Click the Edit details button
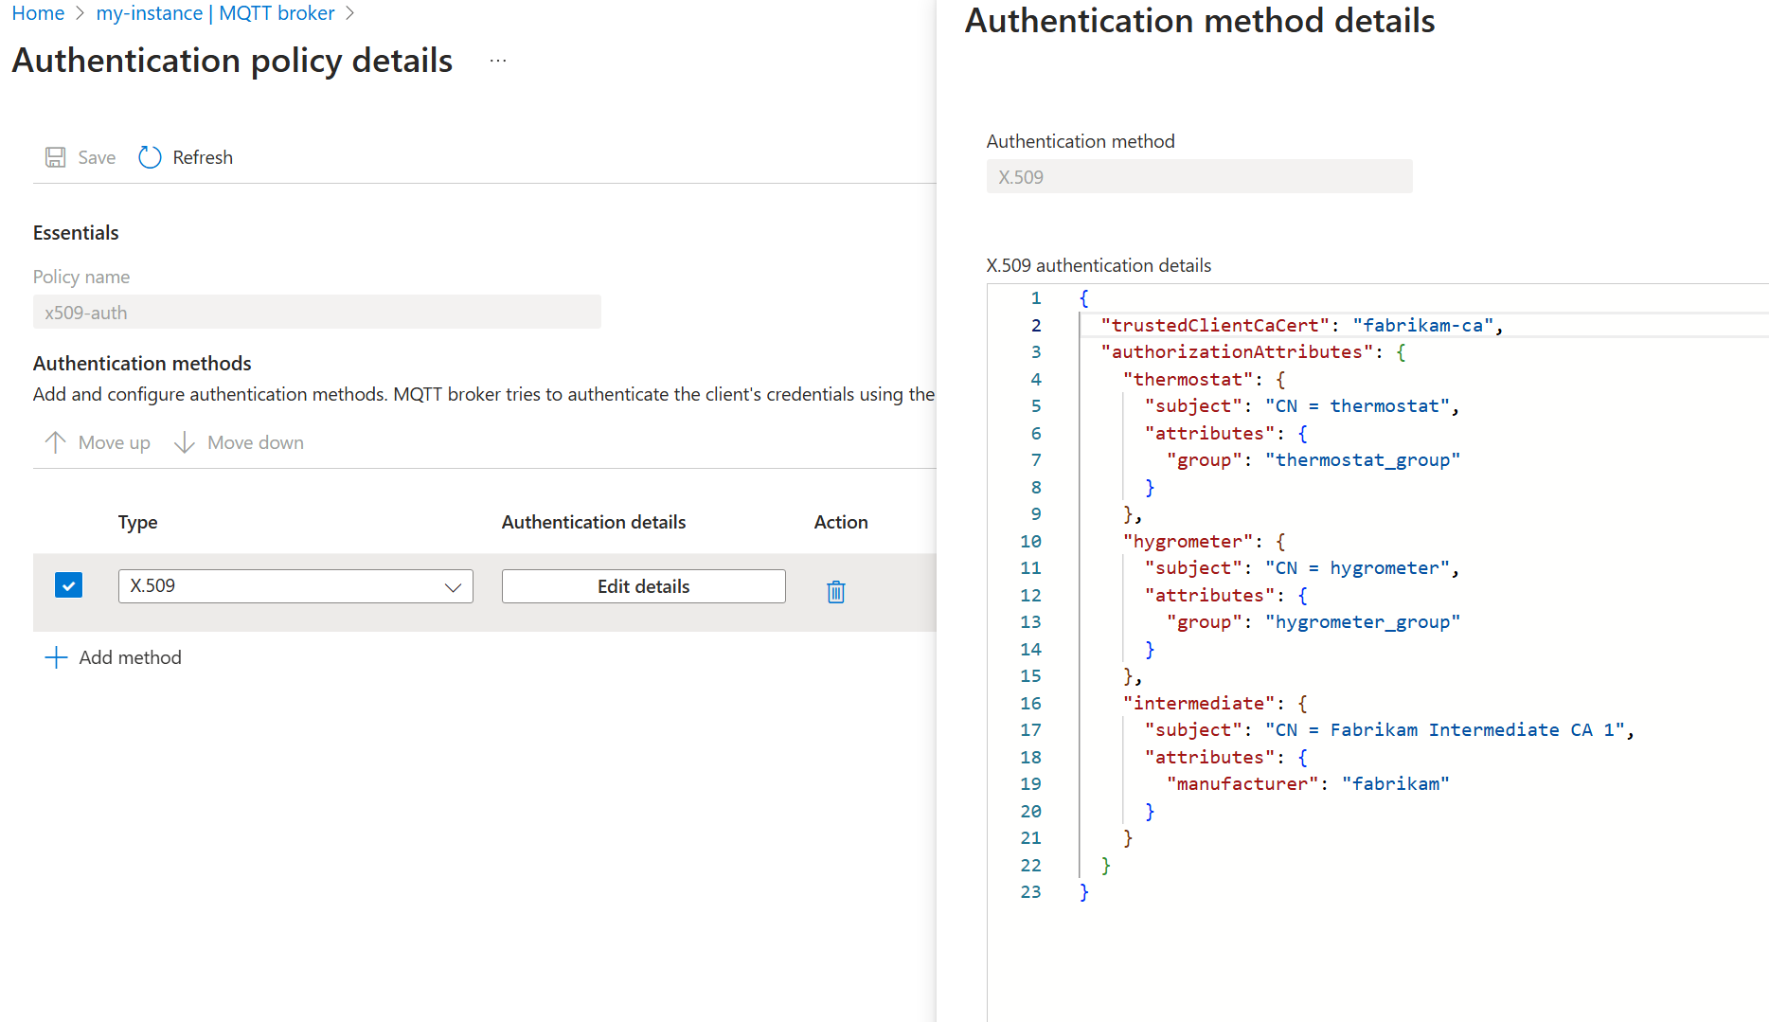1769x1022 pixels. click(x=643, y=585)
